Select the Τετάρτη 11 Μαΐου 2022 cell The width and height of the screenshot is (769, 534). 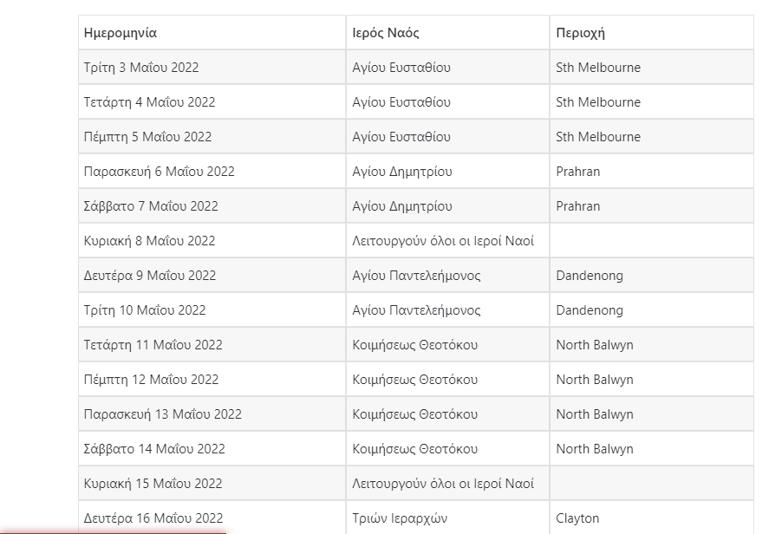(x=153, y=345)
